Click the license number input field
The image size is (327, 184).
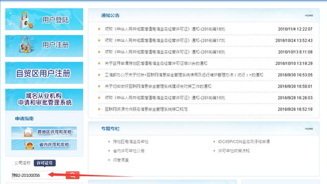point(38,175)
